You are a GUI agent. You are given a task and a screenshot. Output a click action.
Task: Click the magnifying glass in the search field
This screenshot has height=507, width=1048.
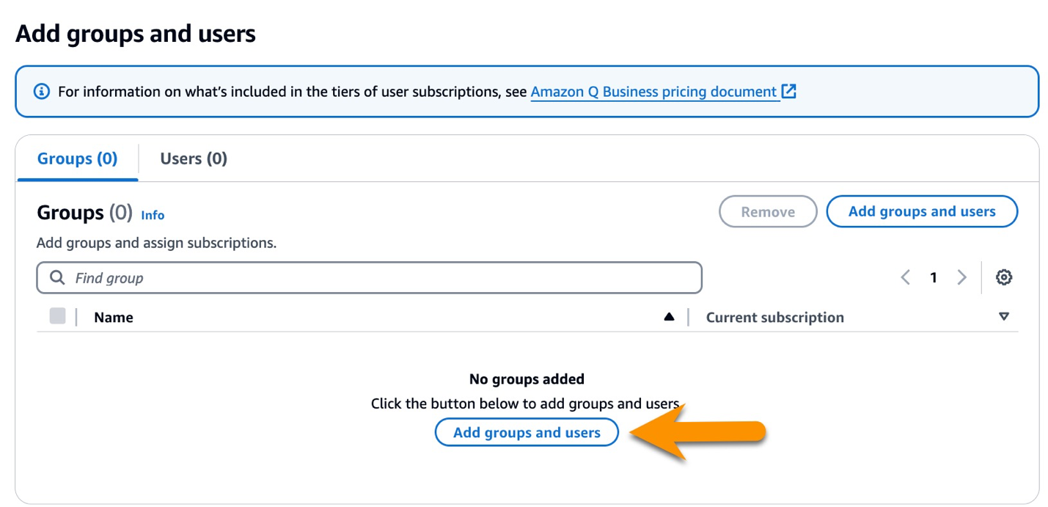(56, 277)
